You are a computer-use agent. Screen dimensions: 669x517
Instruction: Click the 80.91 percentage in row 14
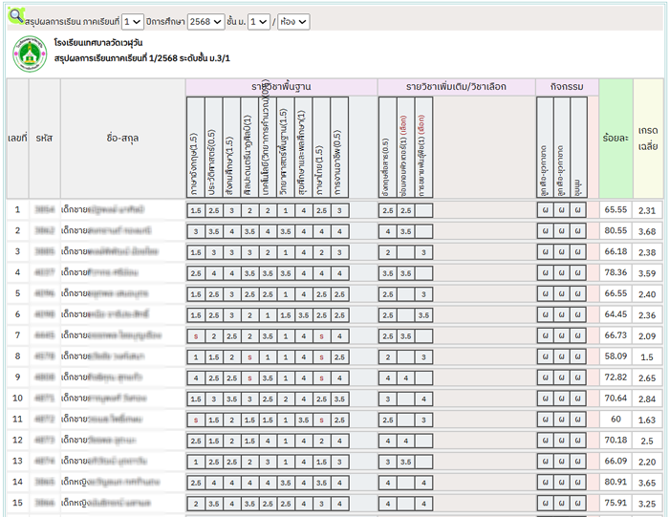point(615,483)
